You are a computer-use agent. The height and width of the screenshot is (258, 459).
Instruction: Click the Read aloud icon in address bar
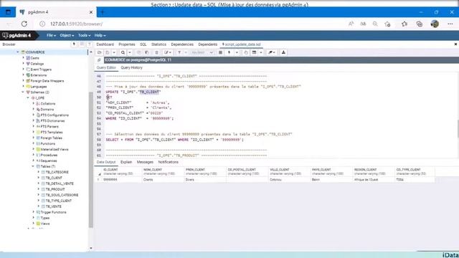click(x=351, y=24)
